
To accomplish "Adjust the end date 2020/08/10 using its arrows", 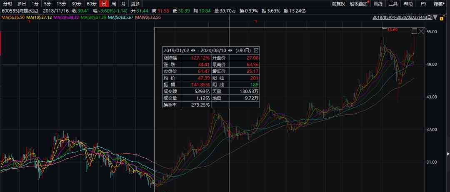I will [230, 50].
